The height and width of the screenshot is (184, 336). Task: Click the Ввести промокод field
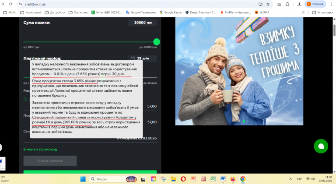[50, 161]
